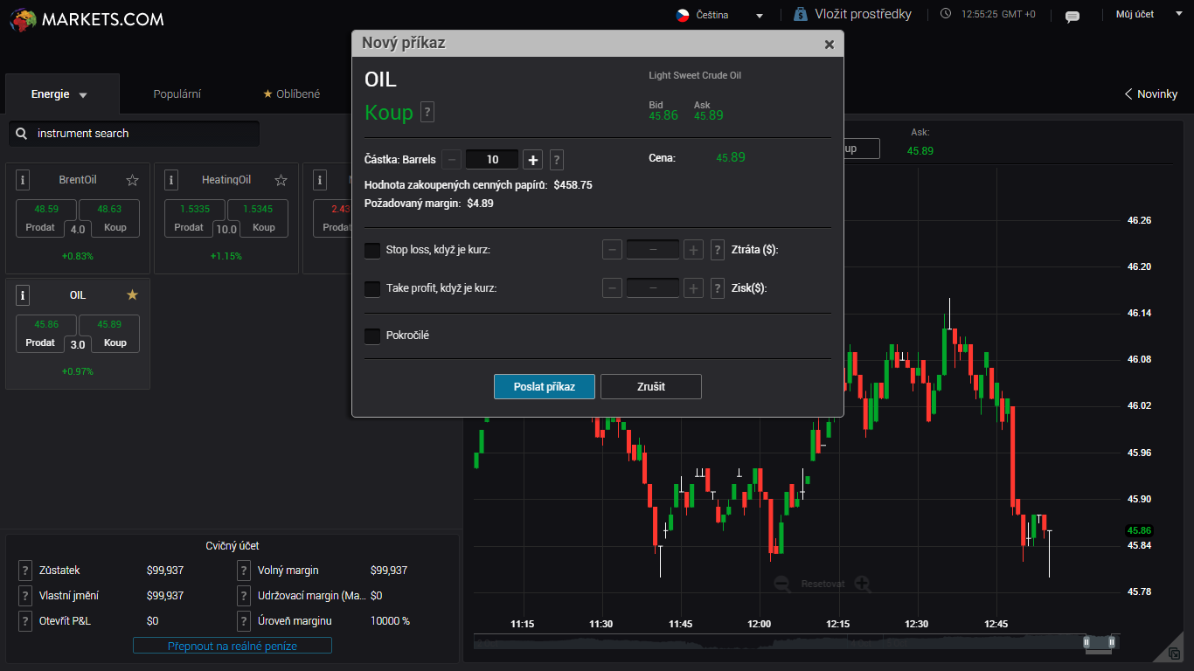
Task: Close the Nový příkaz dialog
Action: pos(830,45)
